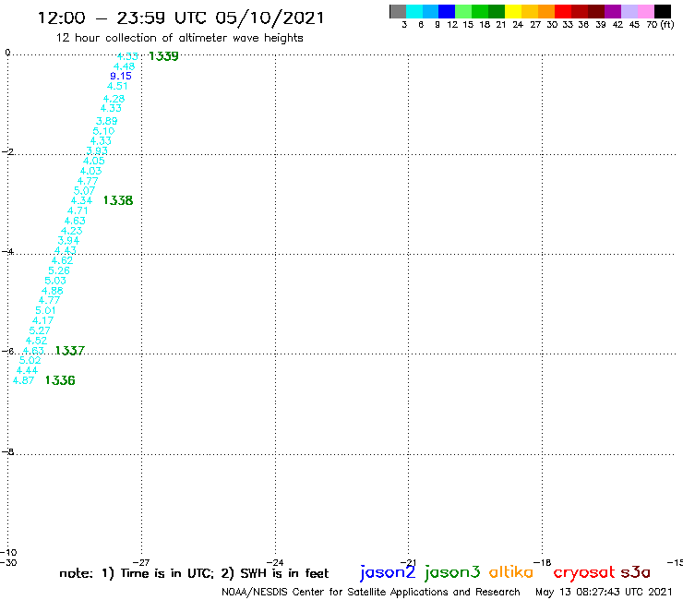Click the wave height value 5.10
Screen dimensions: 683x600
tap(103, 131)
